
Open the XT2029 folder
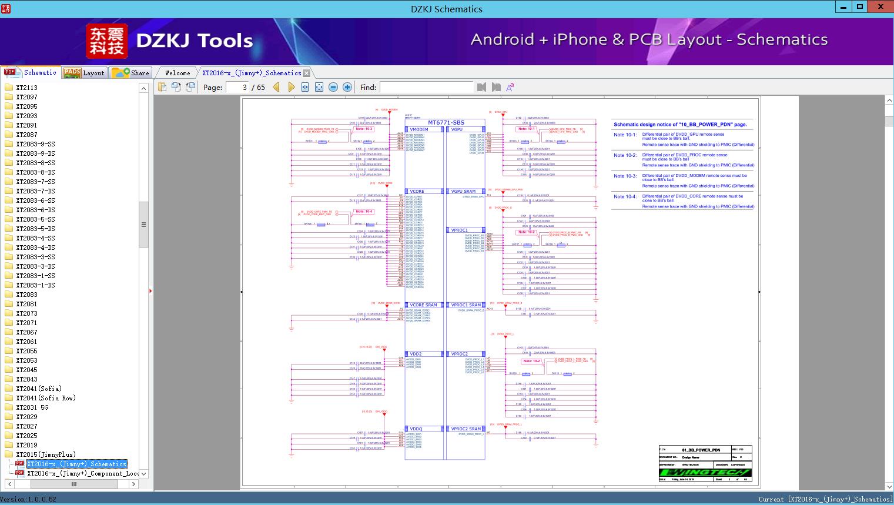coord(21,417)
